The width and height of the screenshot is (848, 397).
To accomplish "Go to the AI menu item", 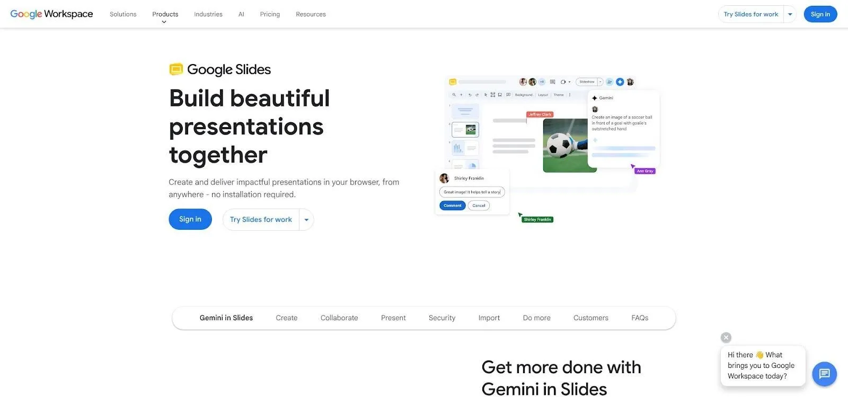I will 241,14.
